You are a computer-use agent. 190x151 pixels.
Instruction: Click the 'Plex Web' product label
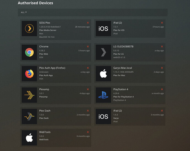[x=44, y=54]
